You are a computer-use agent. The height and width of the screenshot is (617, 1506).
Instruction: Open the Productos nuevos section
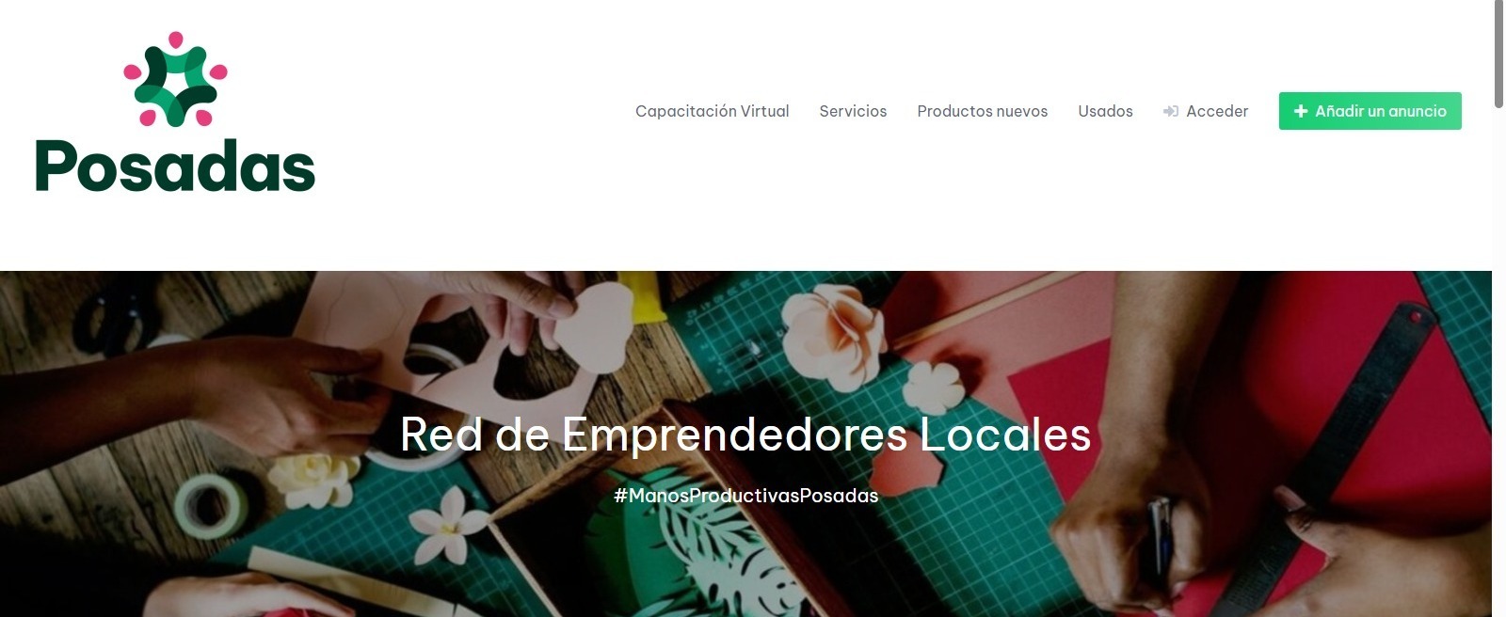click(982, 111)
